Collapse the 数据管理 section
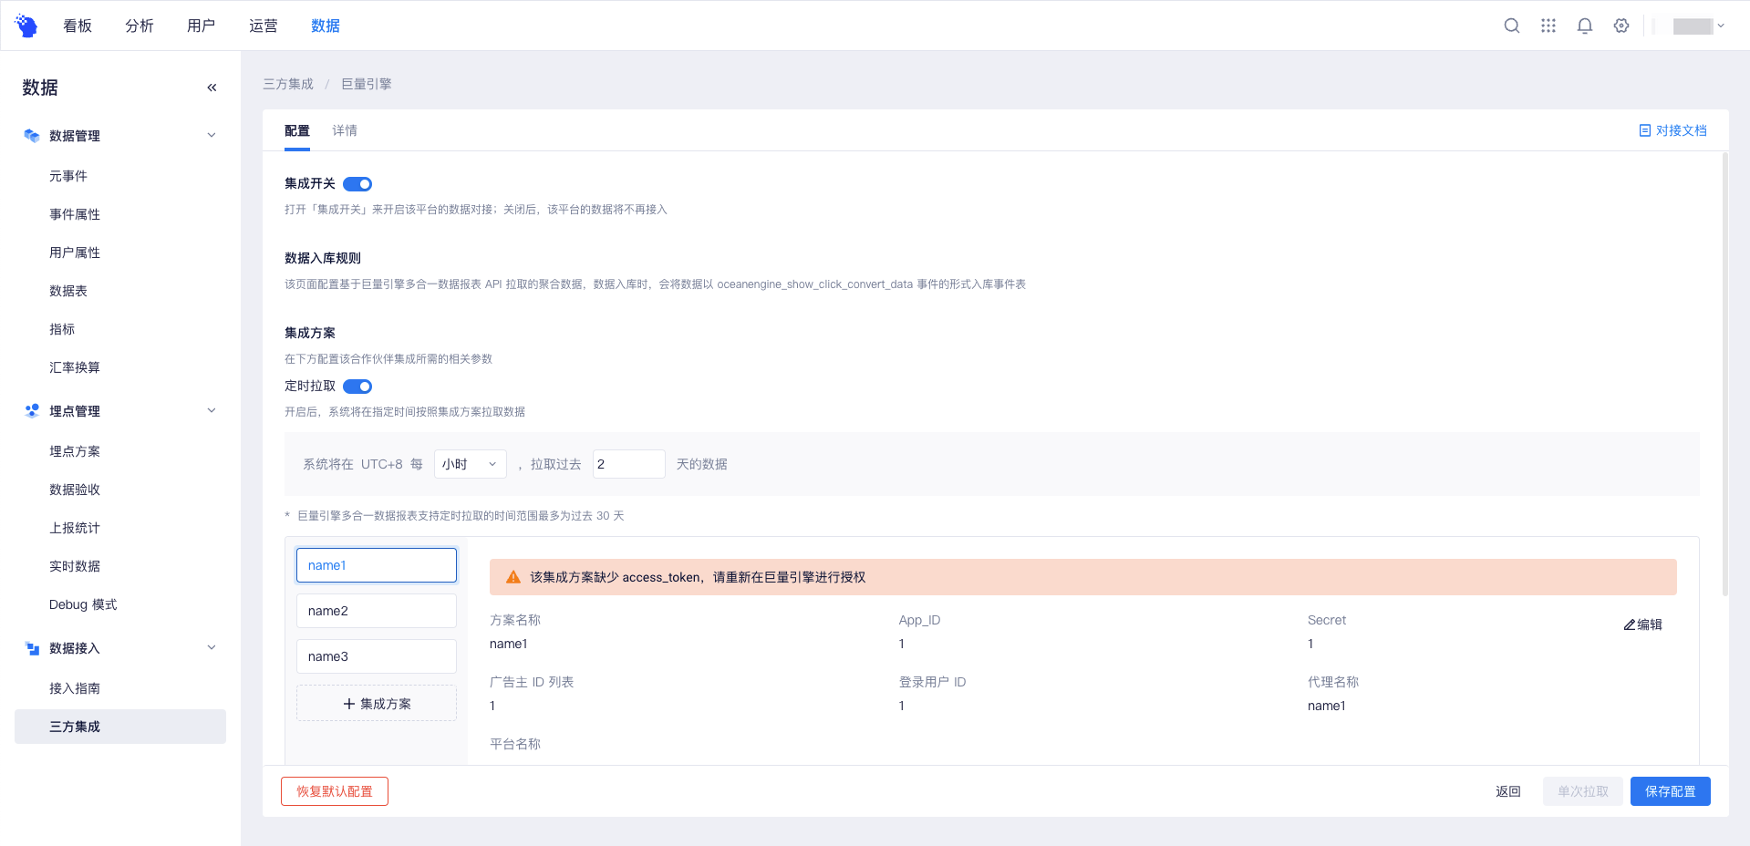1750x846 pixels. 212,136
